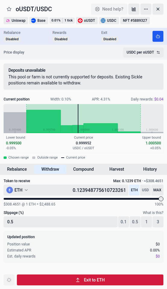Click the loading spinner icon button

[9, 280]
